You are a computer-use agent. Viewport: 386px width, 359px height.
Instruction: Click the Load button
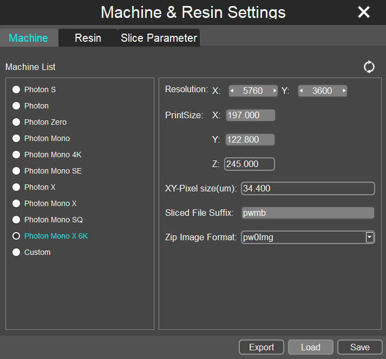311,347
